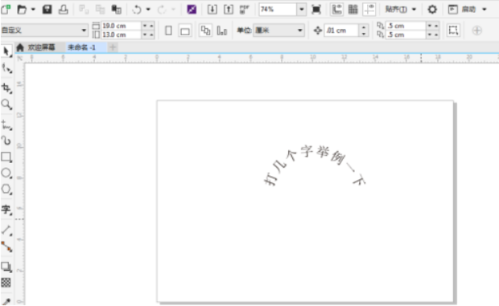Toggle show grid icon
Image resolution: width=499 pixels, height=306 pixels.
click(x=353, y=10)
